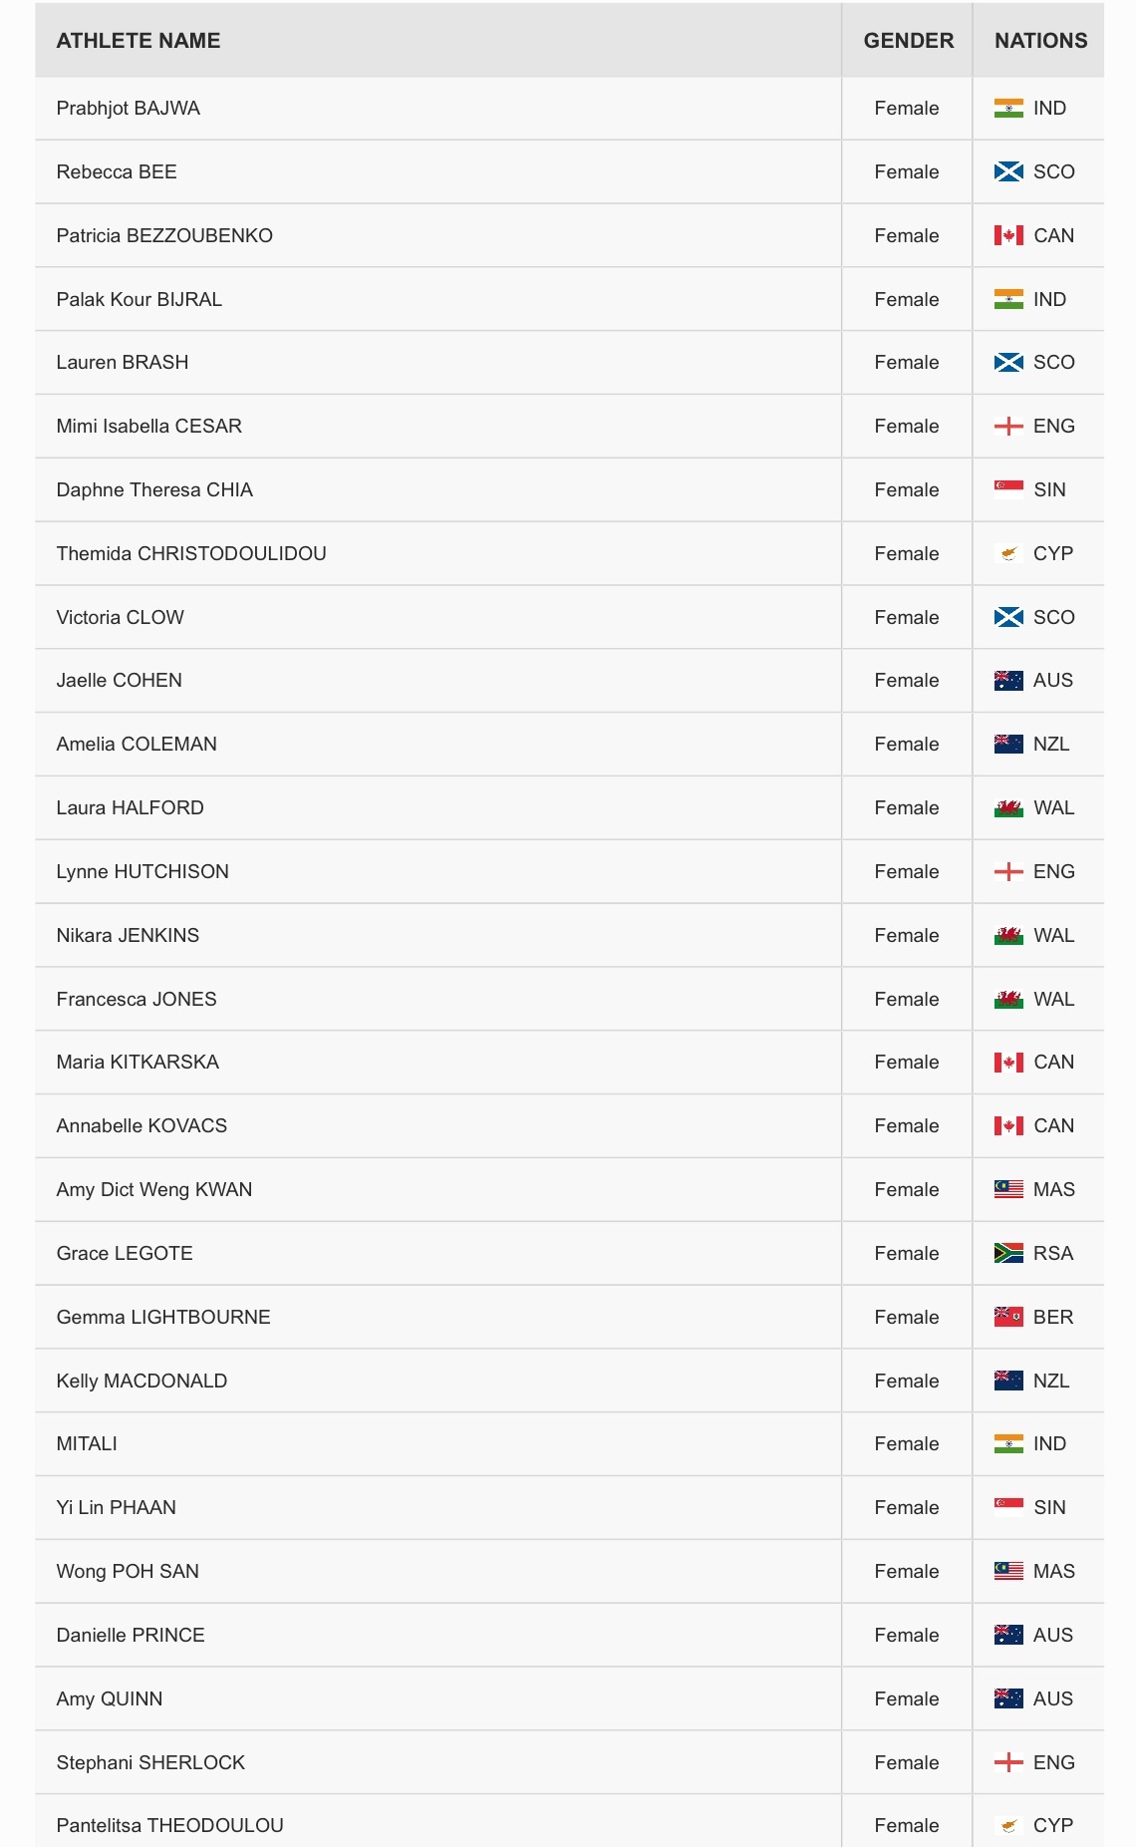Click the Singapore flag beside Daphne Theresa CHIA
This screenshot has width=1136, height=1847.
point(1007,489)
